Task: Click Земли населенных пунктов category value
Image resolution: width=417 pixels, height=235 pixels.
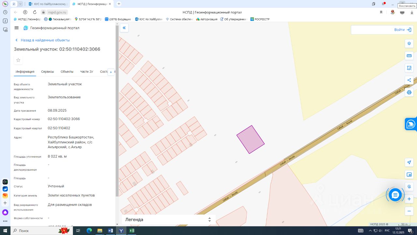Action: coord(71,196)
